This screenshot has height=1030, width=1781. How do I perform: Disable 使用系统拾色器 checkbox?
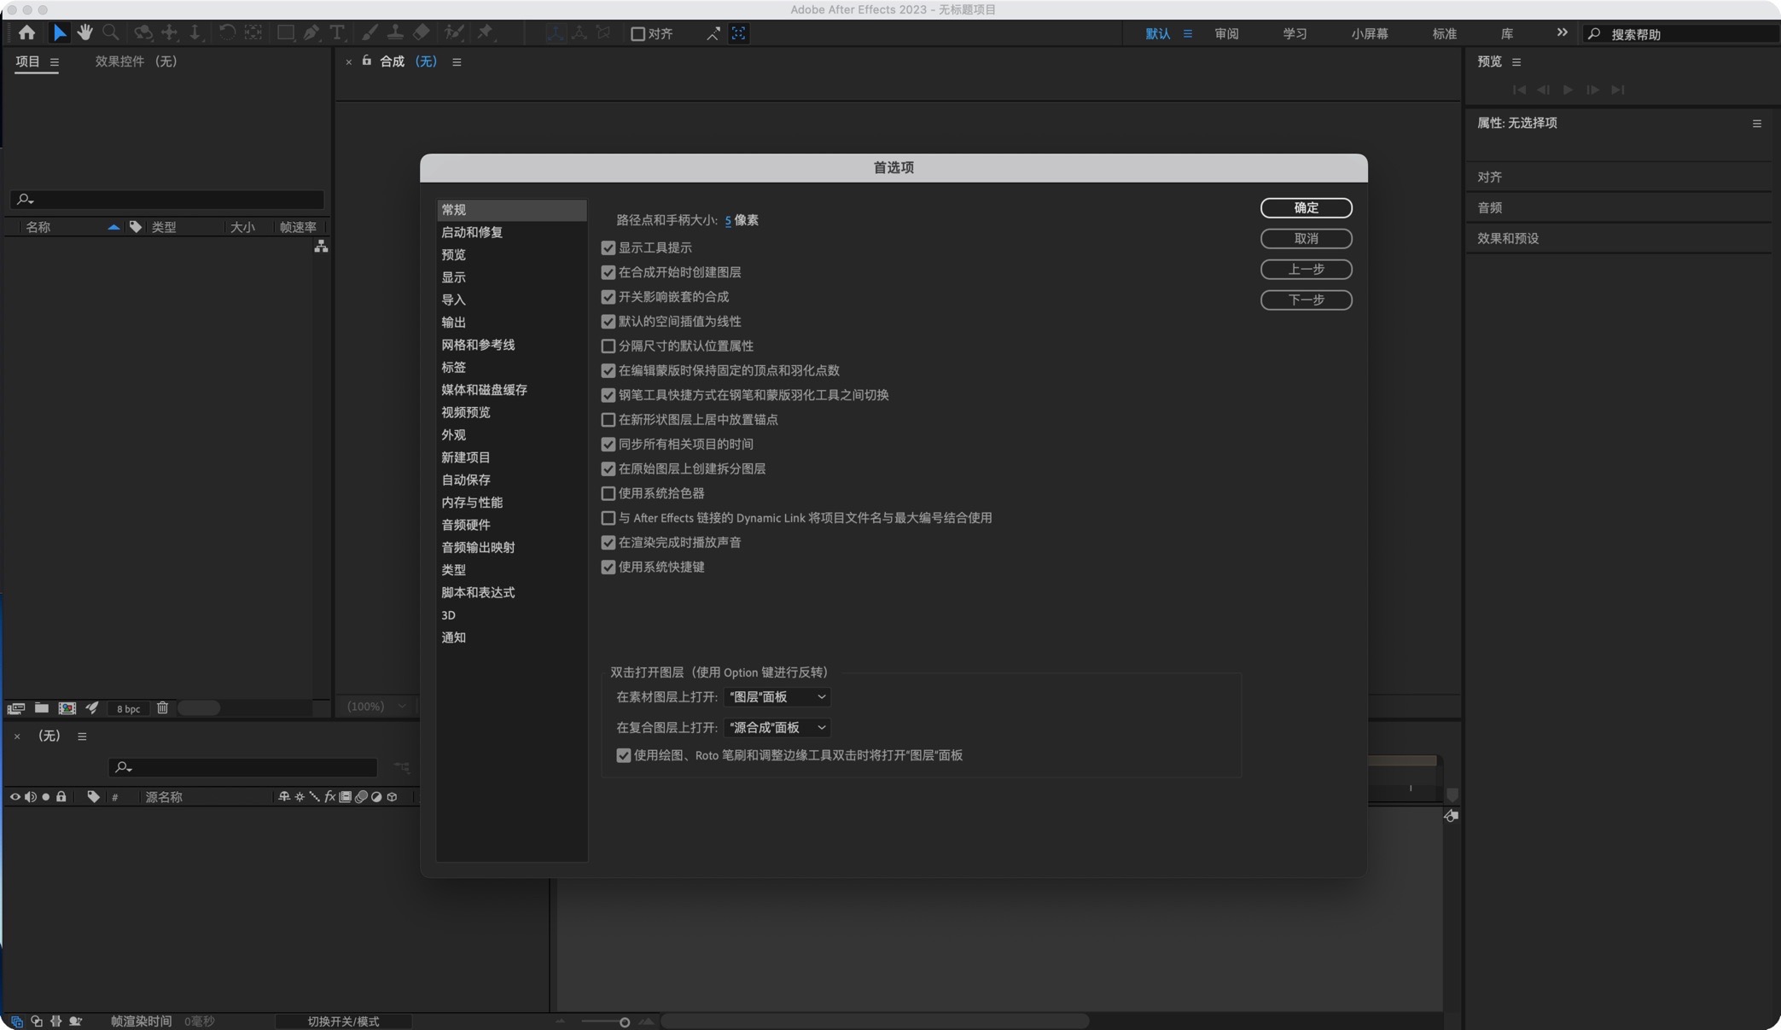coord(606,493)
